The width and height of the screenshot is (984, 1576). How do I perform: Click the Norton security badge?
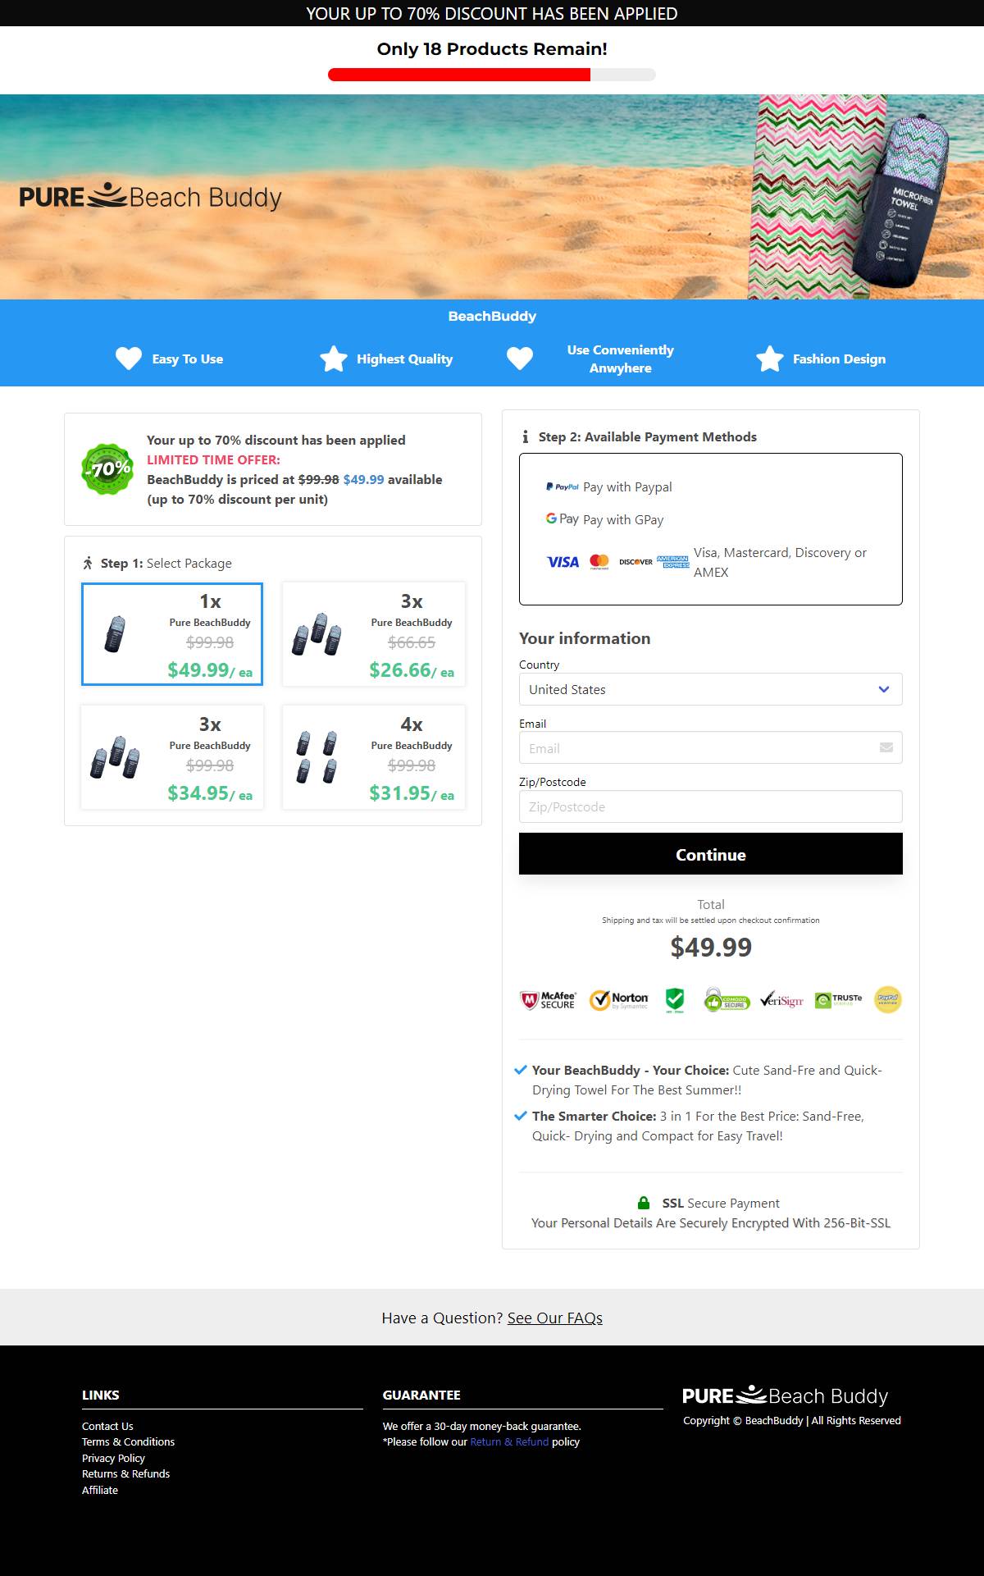[x=619, y=999]
